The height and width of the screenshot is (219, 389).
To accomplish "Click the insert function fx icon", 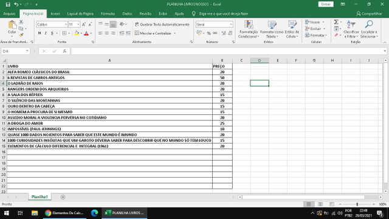I will [x=64, y=51].
